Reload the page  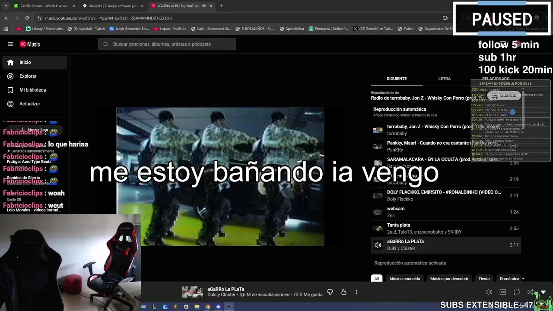(x=27, y=18)
